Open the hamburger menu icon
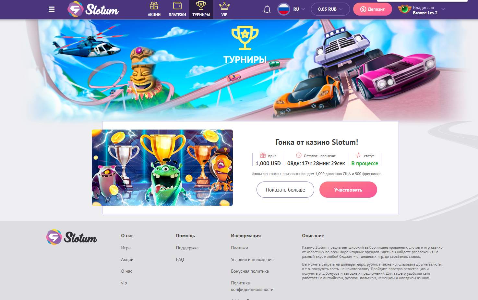This screenshot has height=300, width=478. click(52, 9)
